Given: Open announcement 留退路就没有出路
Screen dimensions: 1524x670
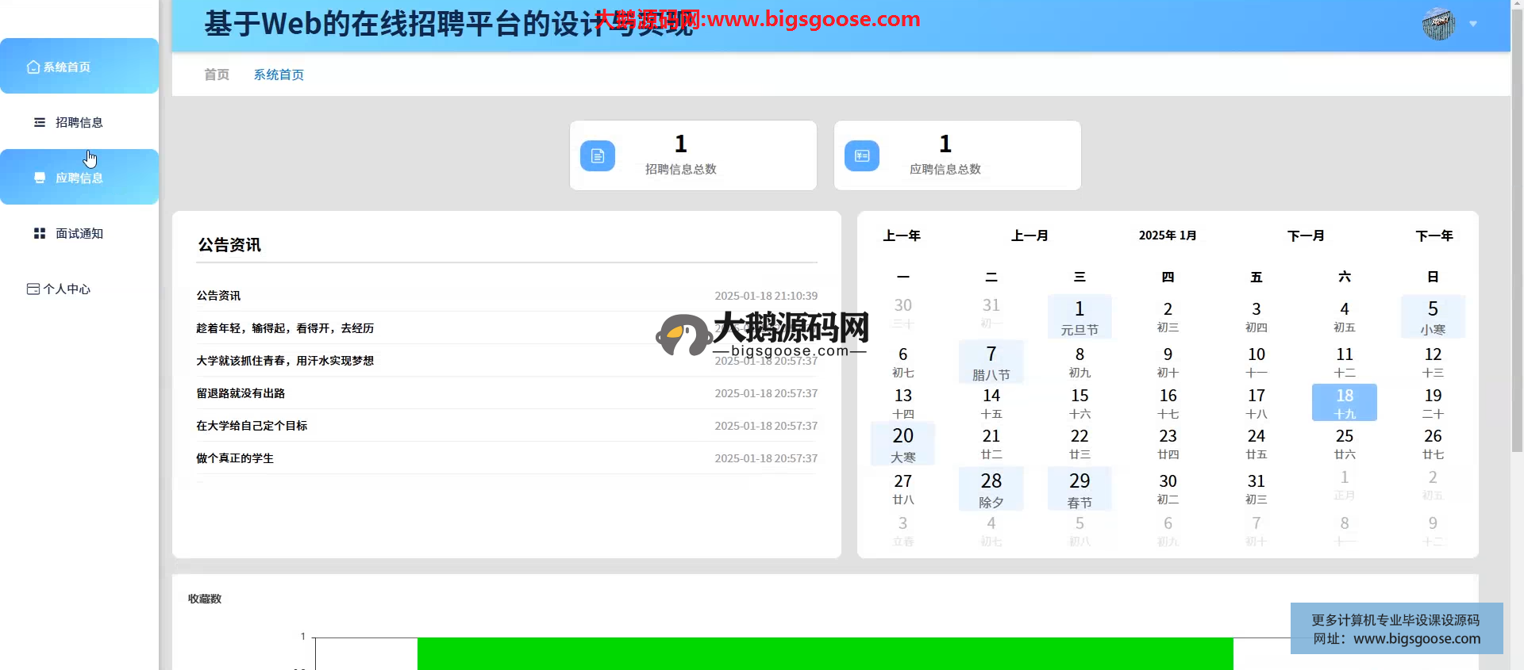Looking at the screenshot, I should [241, 393].
